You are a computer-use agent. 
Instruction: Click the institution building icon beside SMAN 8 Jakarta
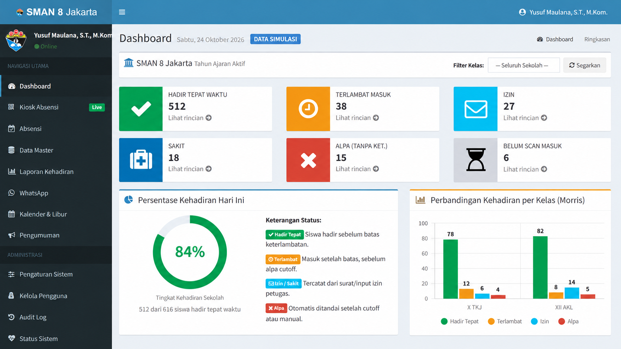click(129, 63)
